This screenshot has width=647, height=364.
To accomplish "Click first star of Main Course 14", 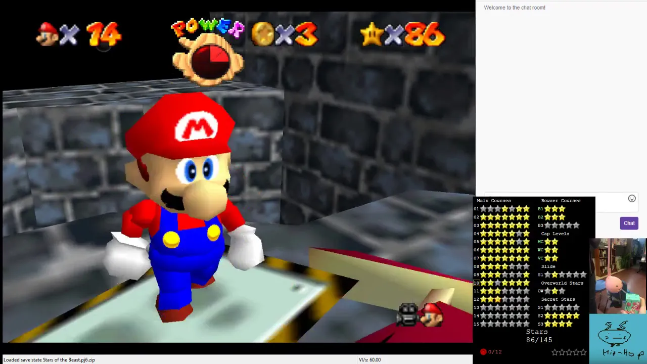I will [x=483, y=316].
